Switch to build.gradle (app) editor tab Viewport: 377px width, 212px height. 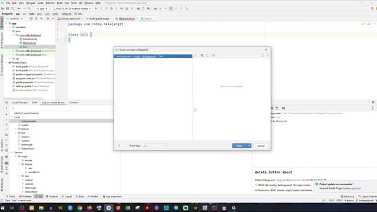(x=99, y=18)
